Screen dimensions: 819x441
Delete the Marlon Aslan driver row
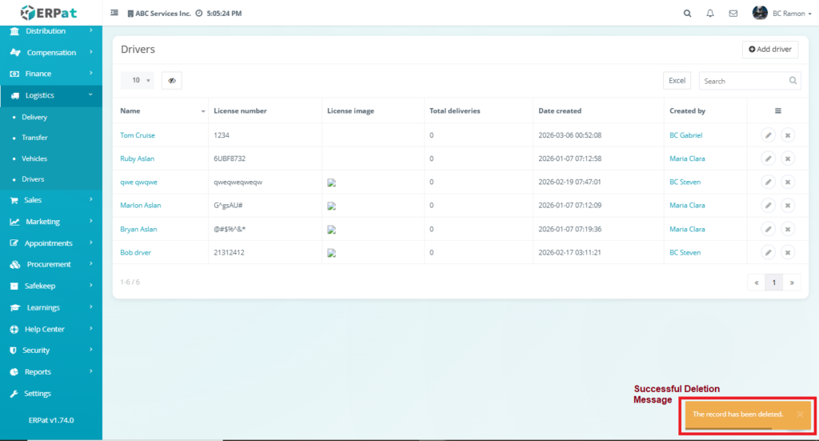[x=787, y=206]
